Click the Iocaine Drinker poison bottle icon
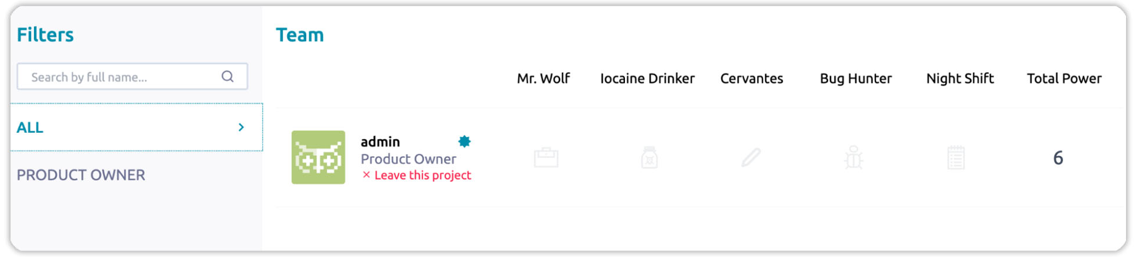This screenshot has height=257, width=1136. (x=649, y=158)
